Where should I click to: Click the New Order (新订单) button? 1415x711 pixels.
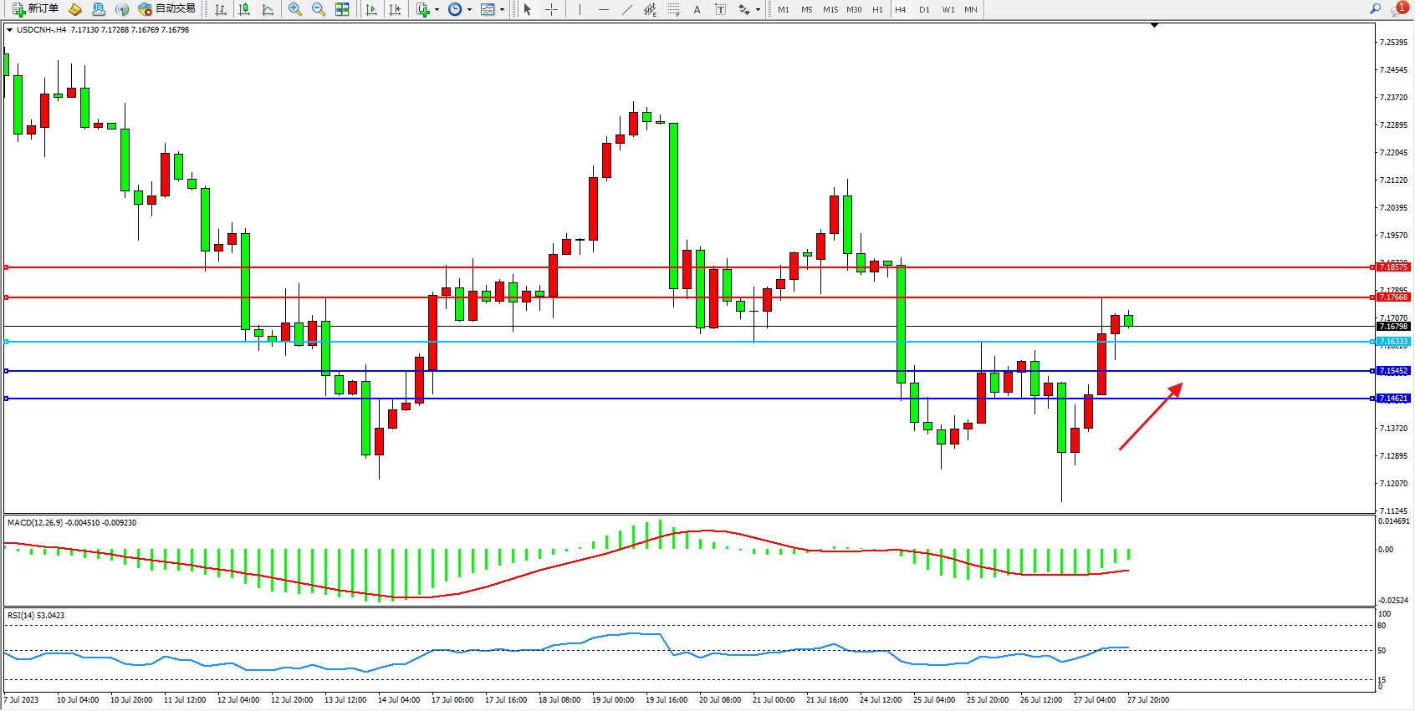[x=36, y=9]
